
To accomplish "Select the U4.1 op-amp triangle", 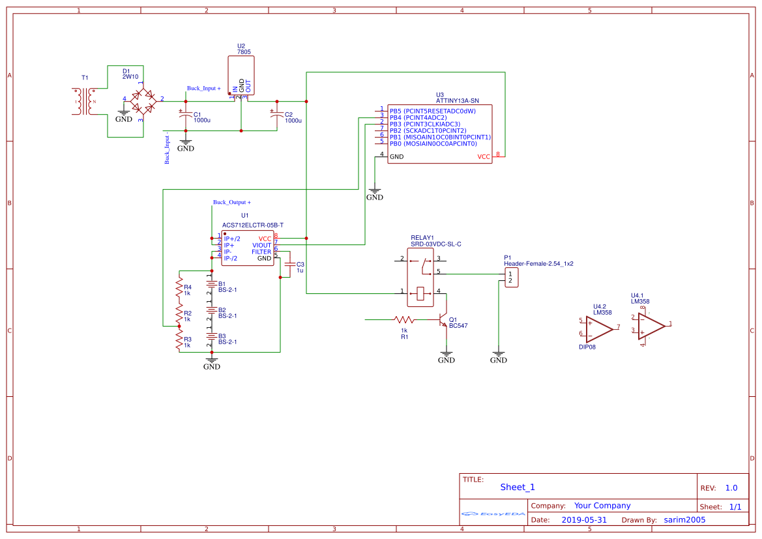I will (652, 326).
